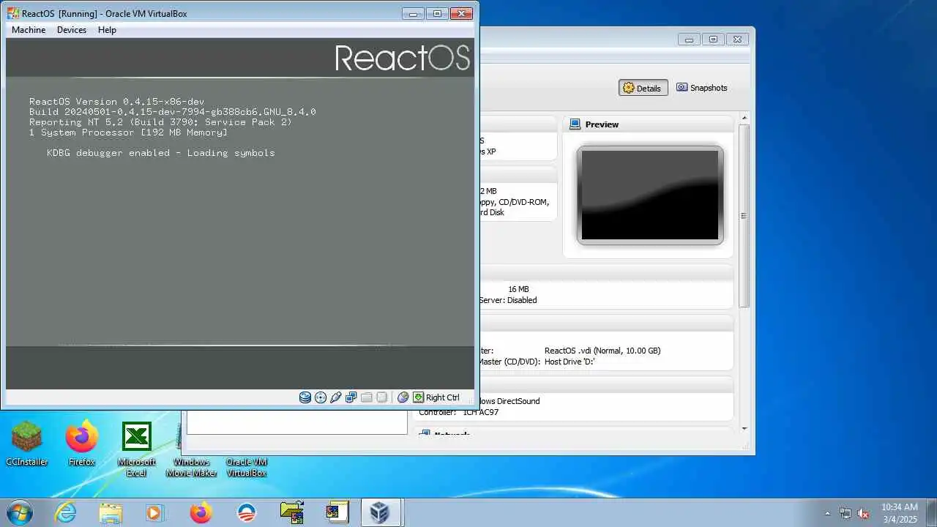This screenshot has width=937, height=527.
Task: Open Windows Media Player from taskbar
Action: pyautogui.click(x=155, y=512)
